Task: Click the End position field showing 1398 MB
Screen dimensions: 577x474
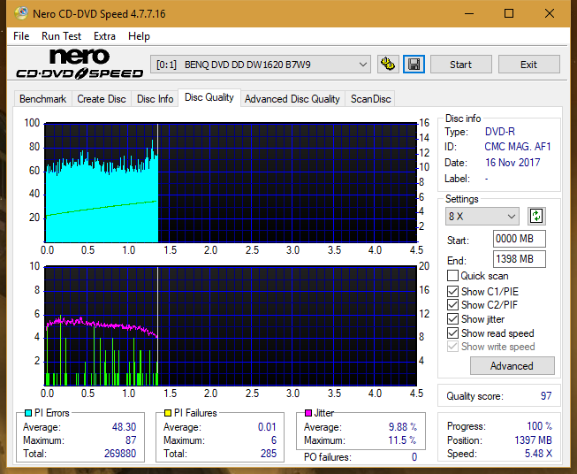Action: click(x=519, y=259)
